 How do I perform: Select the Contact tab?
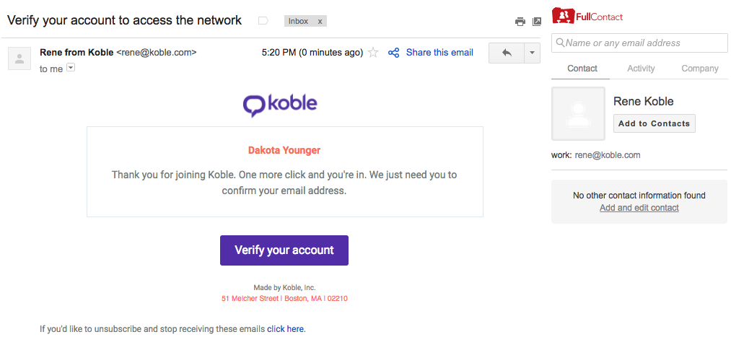coord(582,69)
